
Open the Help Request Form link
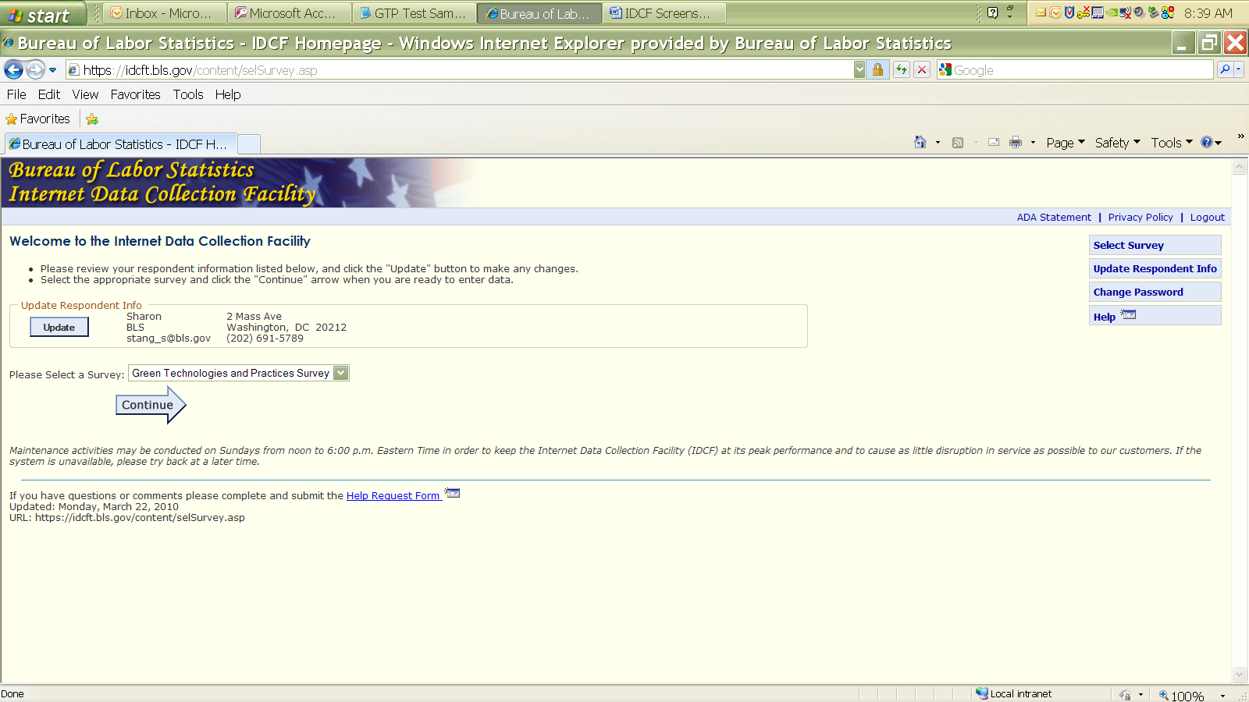point(393,496)
